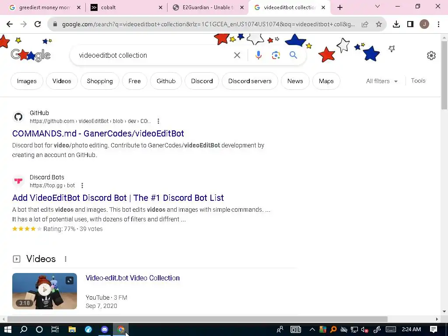Open COMMANDS.md GanerCodes/videoEditBot link
The image size is (448, 336).
tap(98, 133)
